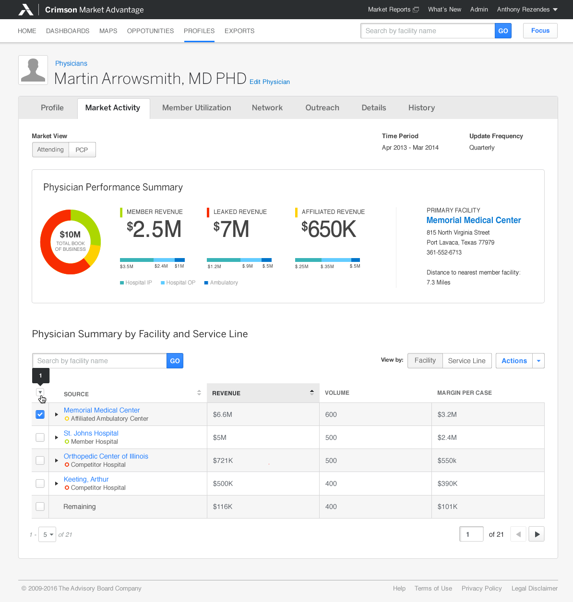Viewport: 573px width, 602px height.
Task: Open Market Reports external link icon
Action: 416,10
